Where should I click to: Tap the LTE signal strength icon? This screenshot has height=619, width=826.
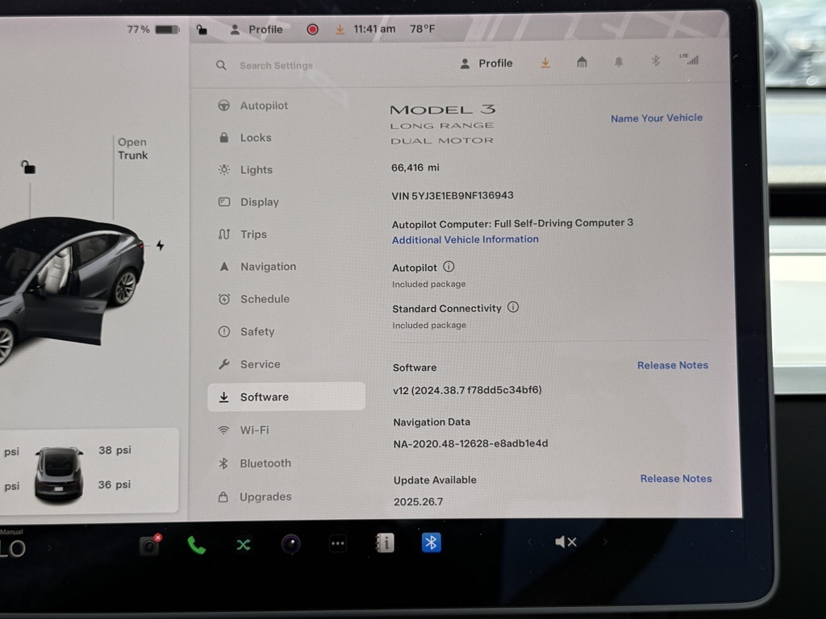pyautogui.click(x=689, y=59)
